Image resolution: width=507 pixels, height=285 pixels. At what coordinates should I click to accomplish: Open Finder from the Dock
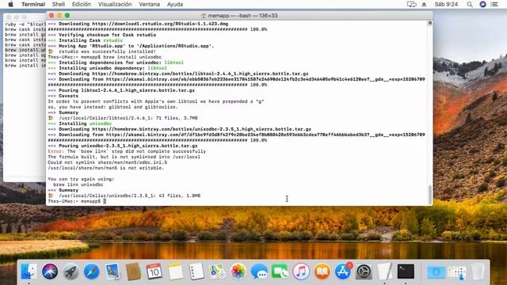[29, 271]
